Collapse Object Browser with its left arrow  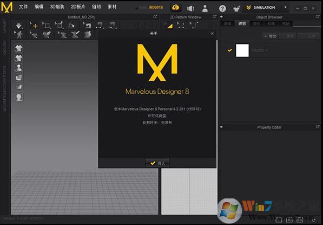coord(221,17)
